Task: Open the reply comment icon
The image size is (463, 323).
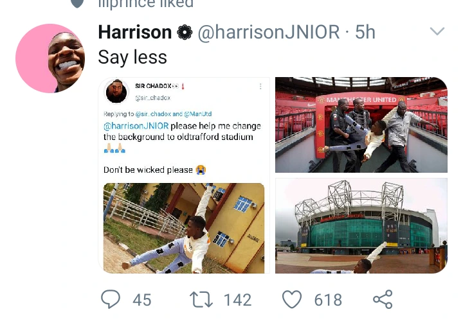Action: pos(111,299)
